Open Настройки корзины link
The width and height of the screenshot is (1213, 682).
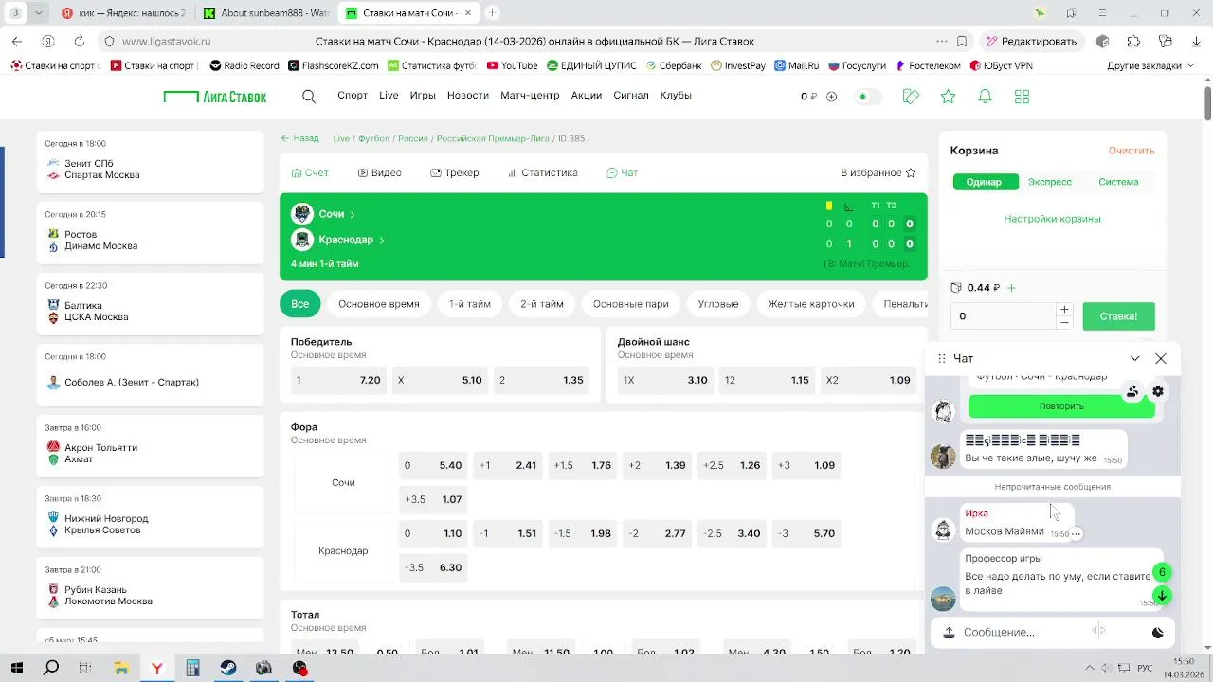[1052, 219]
